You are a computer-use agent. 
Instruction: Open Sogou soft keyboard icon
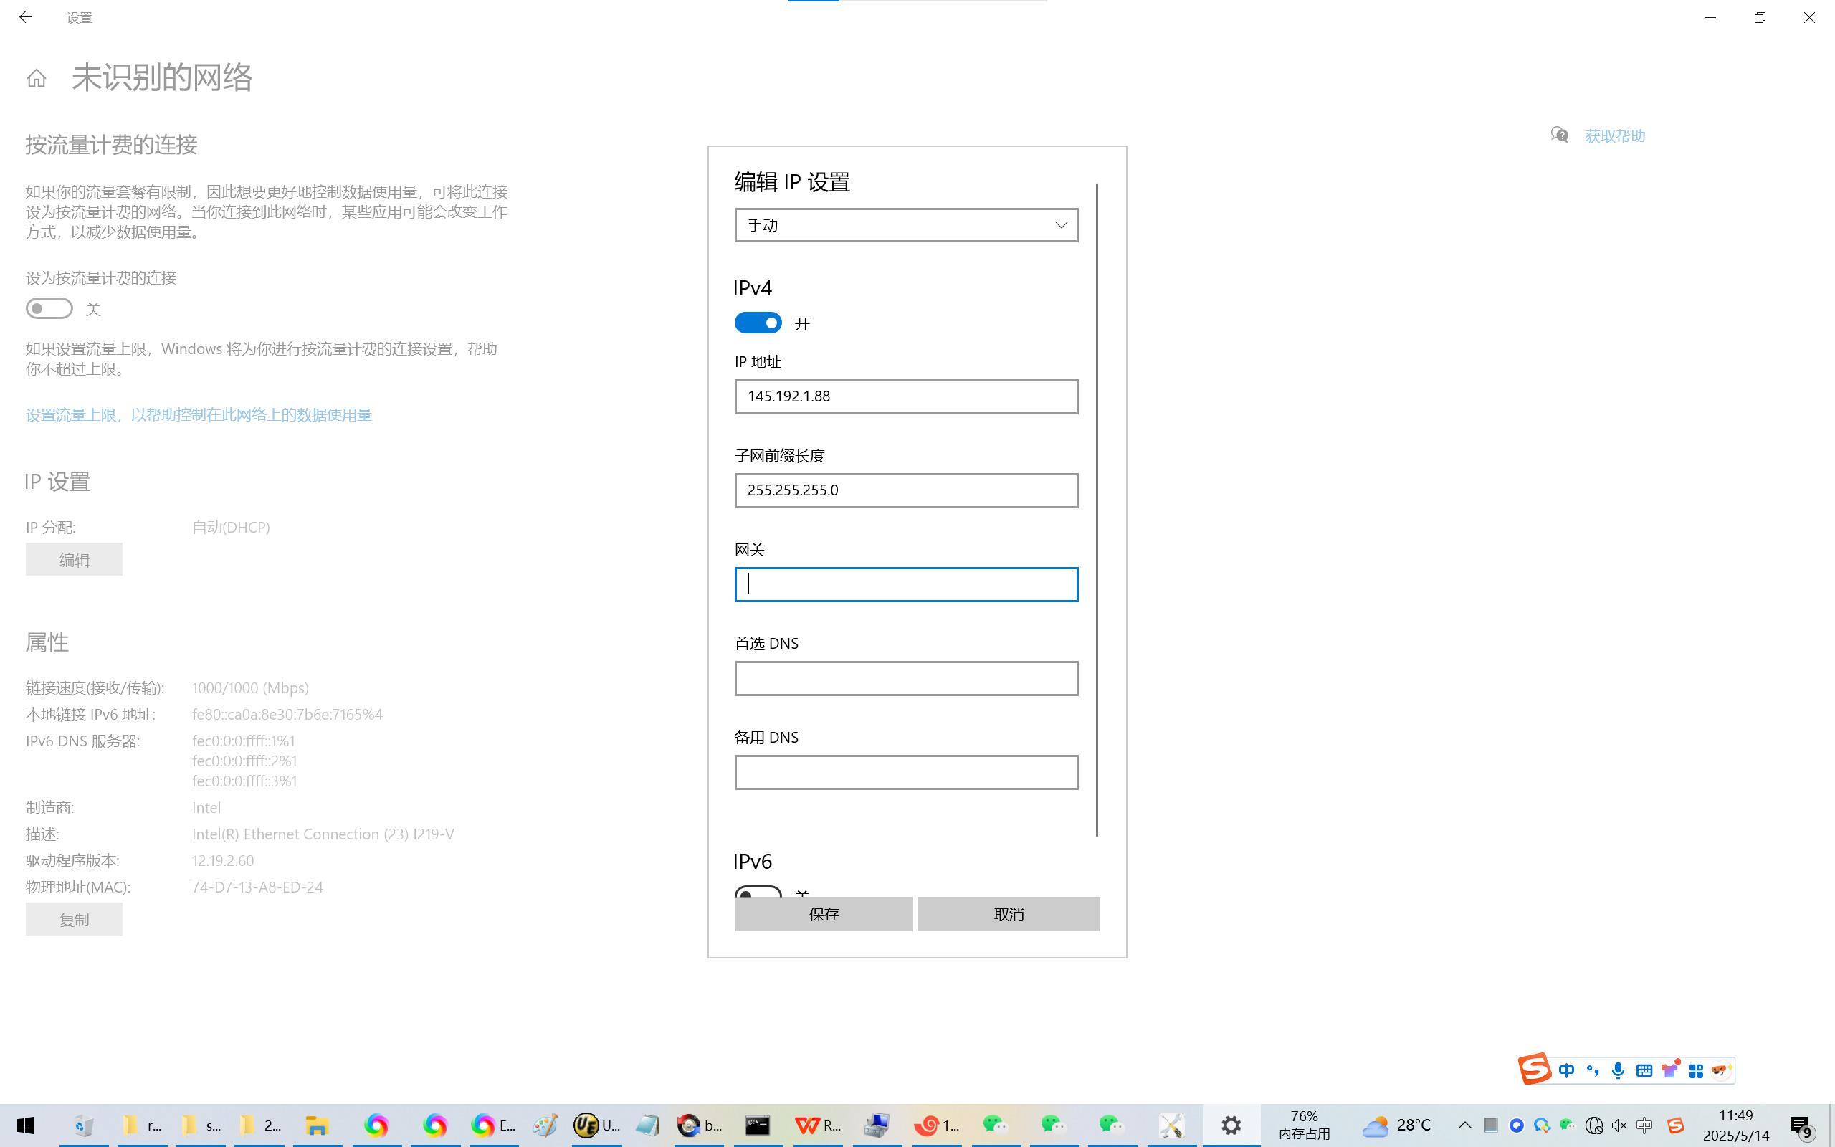[1644, 1070]
